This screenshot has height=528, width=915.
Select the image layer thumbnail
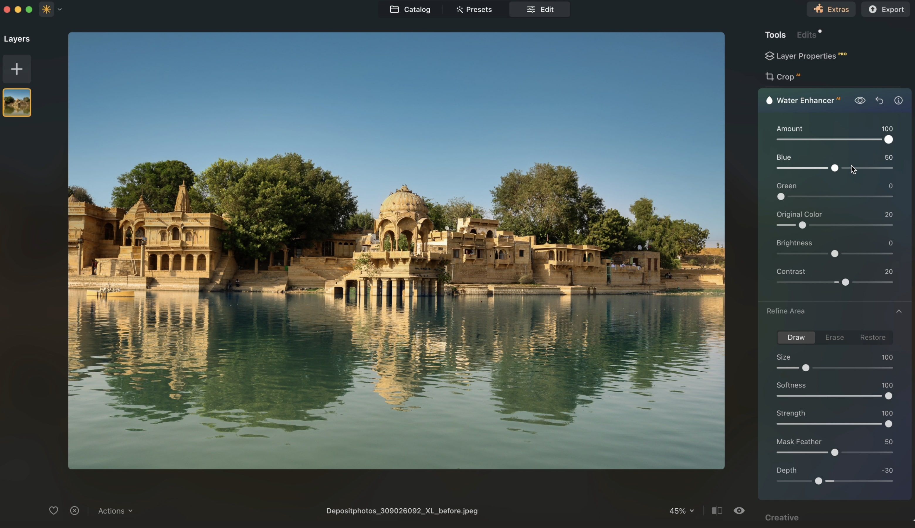17,102
